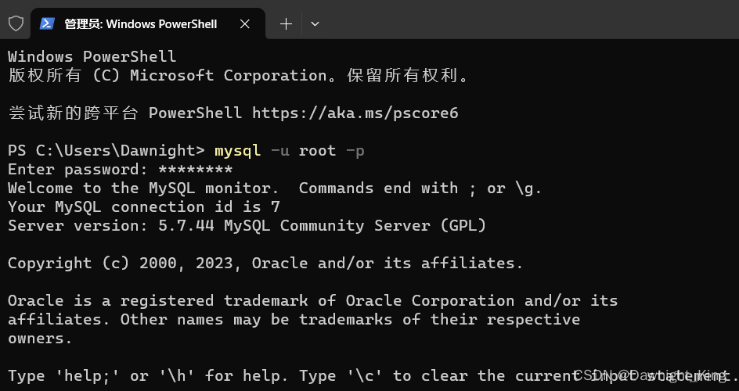Close the Windows PowerShell tab

(244, 24)
